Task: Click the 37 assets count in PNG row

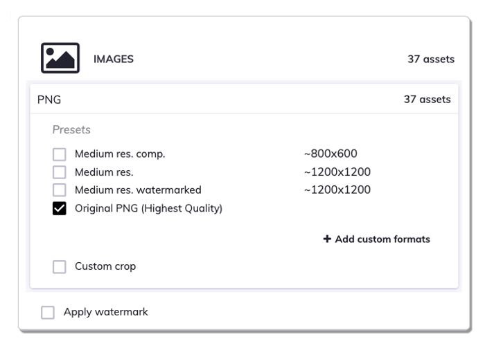Action: [x=427, y=100]
